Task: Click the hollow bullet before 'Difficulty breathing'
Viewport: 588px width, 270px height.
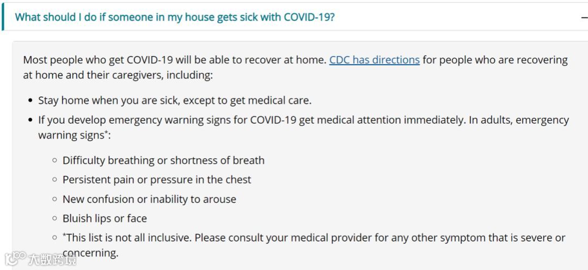Action: tap(55, 160)
